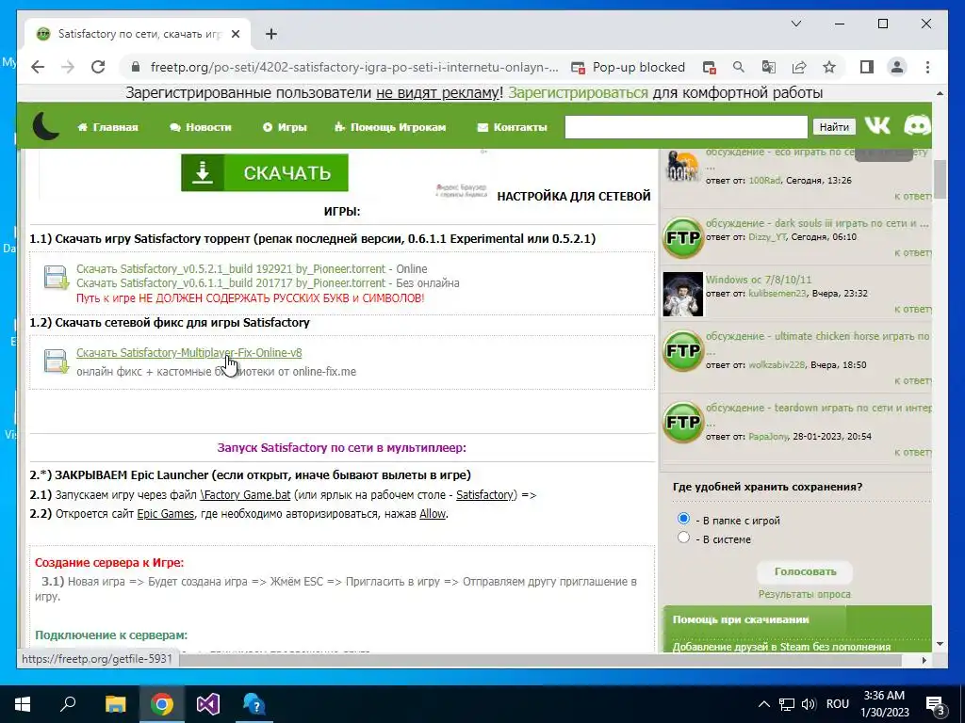This screenshot has height=723, width=965.
Task: Click the FTP avatar of ultimate chicken horse discussion
Action: pos(683,350)
